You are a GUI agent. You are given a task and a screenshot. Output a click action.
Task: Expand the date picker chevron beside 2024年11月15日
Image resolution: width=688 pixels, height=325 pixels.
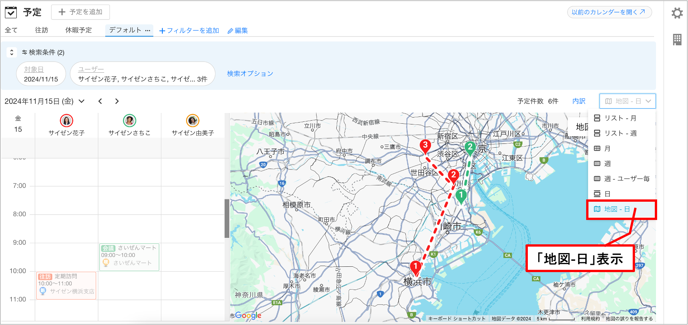click(82, 101)
